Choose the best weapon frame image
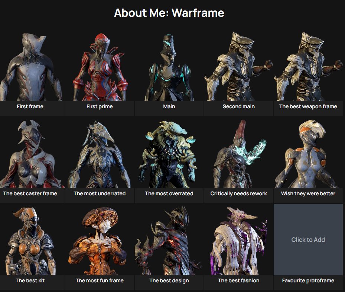The width and height of the screenshot is (345, 292). tap(308, 66)
